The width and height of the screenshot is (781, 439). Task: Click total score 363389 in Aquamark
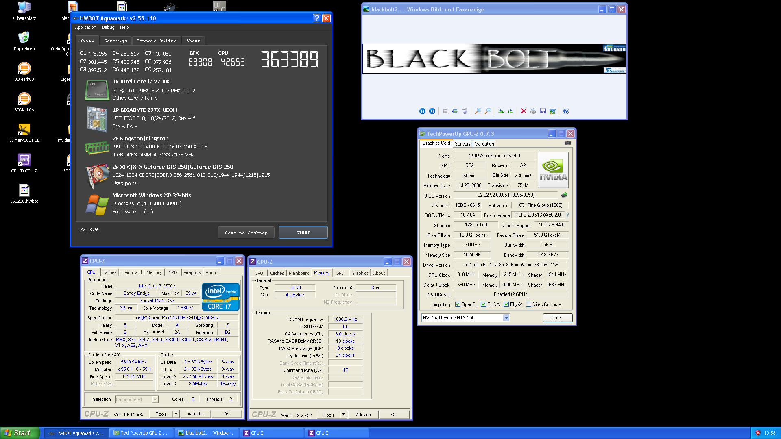(x=290, y=59)
